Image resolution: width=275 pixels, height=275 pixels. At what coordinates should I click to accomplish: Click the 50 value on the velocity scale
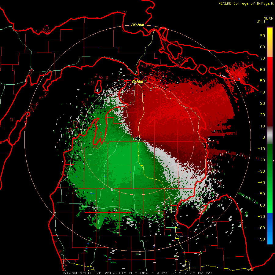[262, 81]
